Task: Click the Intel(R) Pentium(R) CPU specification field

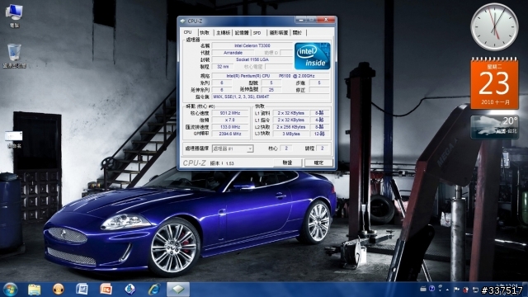Action: (271, 76)
